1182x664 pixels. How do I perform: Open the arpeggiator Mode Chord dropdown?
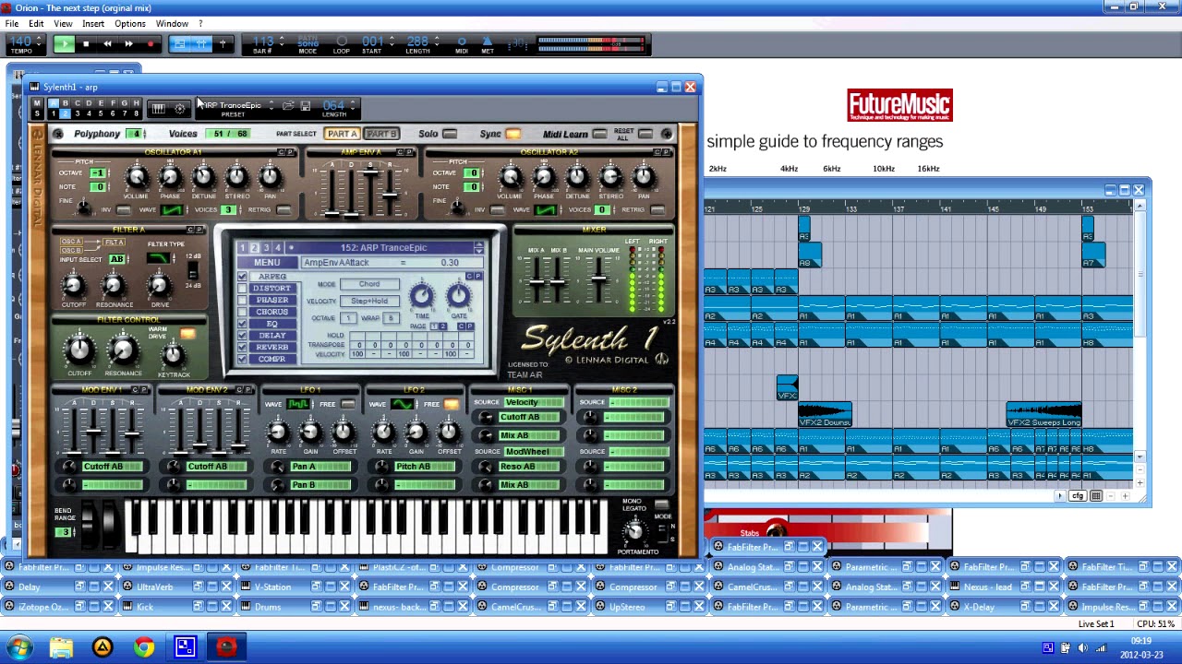tap(369, 285)
